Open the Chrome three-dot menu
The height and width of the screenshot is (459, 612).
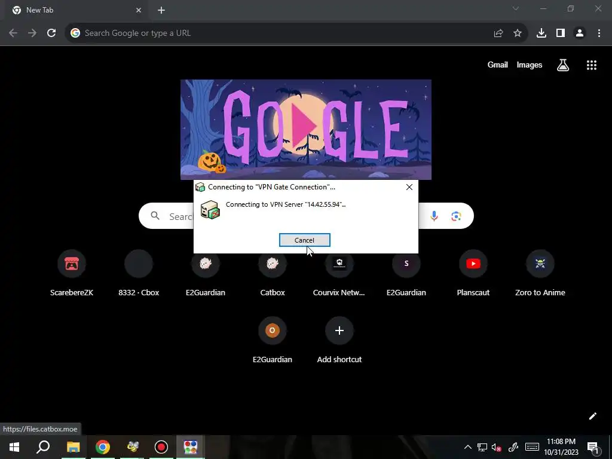(599, 33)
